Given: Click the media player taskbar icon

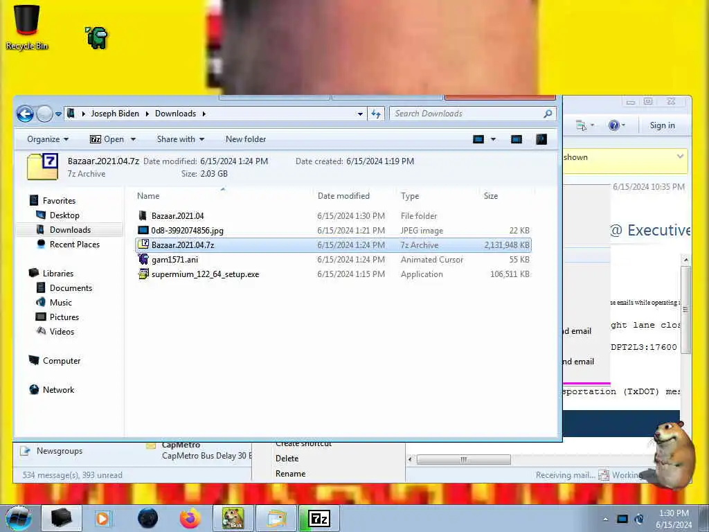Looking at the screenshot, I should tap(102, 518).
